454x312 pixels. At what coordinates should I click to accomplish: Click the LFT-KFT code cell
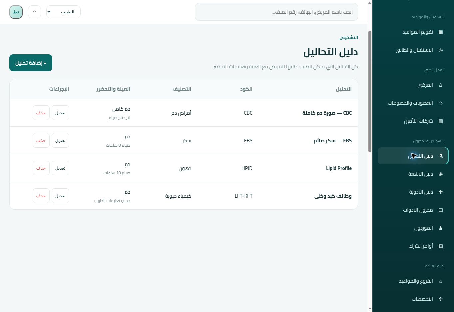pyautogui.click(x=243, y=196)
